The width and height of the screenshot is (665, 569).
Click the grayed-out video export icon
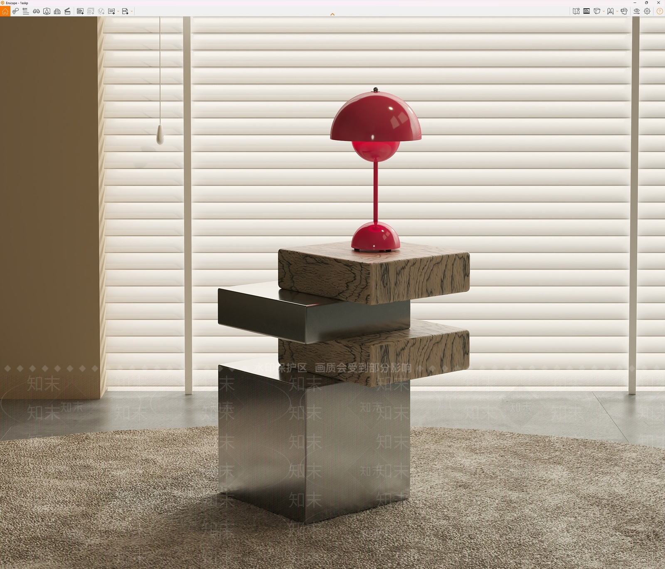[x=101, y=11]
